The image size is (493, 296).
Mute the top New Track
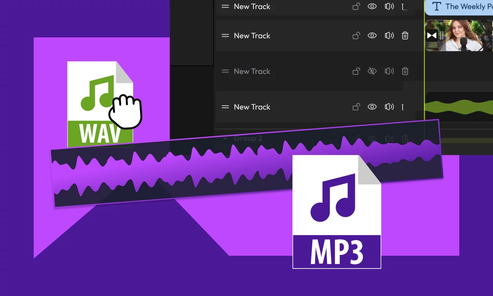[x=389, y=6]
